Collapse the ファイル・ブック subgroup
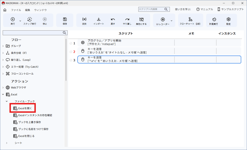247x150 pixels. 7,101
